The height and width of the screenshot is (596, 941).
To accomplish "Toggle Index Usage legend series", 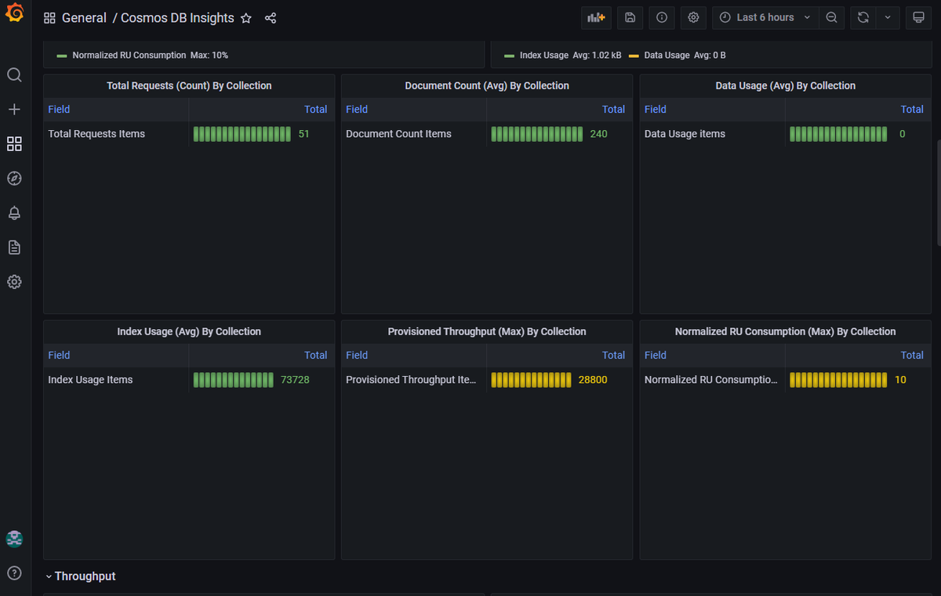I will tap(543, 56).
